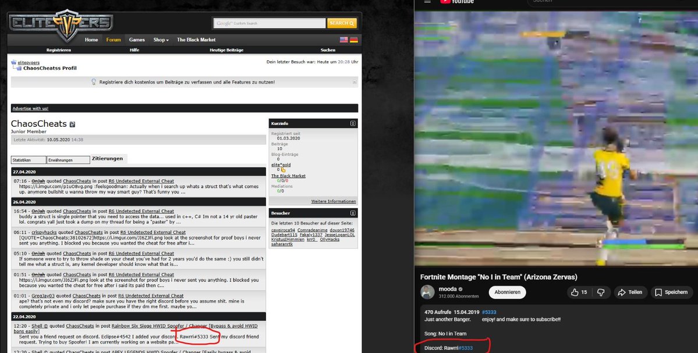Click the Speichern save button
This screenshot has width=698, height=353.
click(671, 292)
